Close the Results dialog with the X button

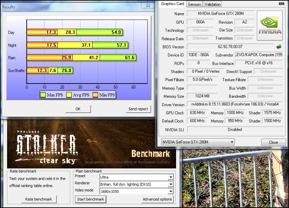click(x=148, y=5)
